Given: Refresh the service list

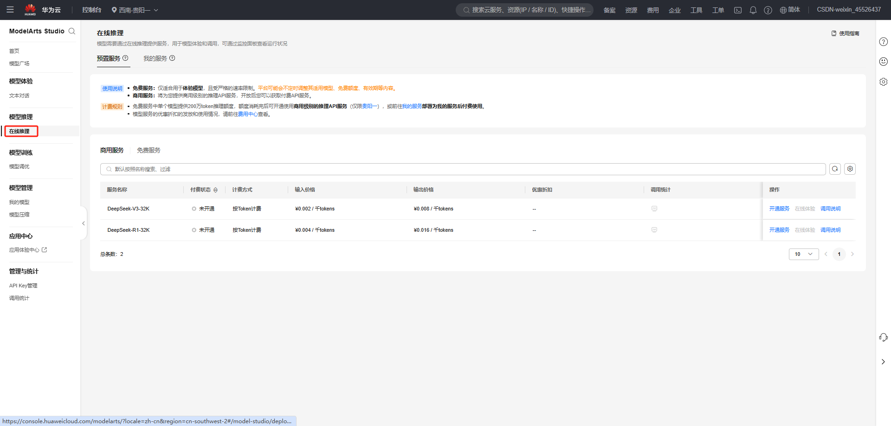Looking at the screenshot, I should (835, 169).
